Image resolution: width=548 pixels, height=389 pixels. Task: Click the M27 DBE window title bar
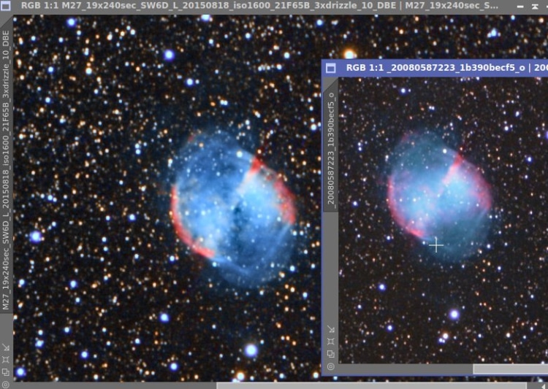pyautogui.click(x=259, y=6)
